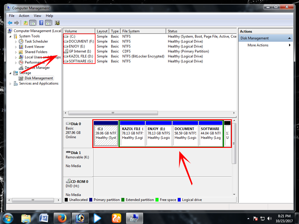This screenshot has height=224, width=299.
Task: Click the Disk 1 Removable (K:) label
Action: pyautogui.click(x=77, y=157)
